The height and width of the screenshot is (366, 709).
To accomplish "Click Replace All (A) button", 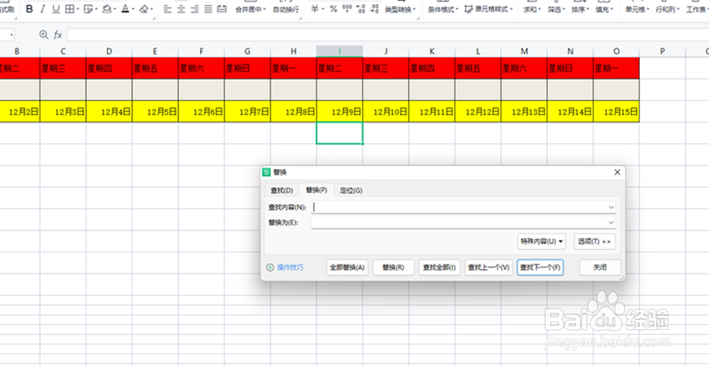I will pyautogui.click(x=347, y=267).
